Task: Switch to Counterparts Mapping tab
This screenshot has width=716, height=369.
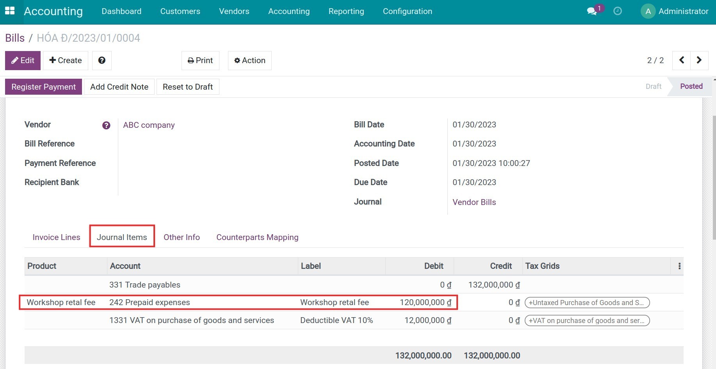Action: (x=257, y=237)
